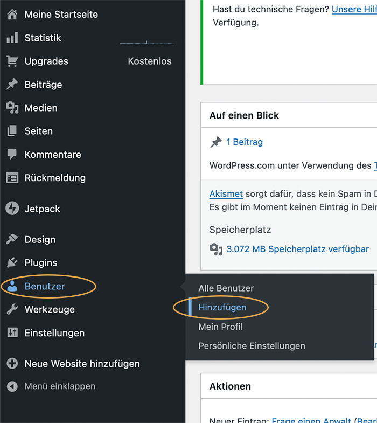Open the 1 Beitrag link
377x423 pixels.
245,142
